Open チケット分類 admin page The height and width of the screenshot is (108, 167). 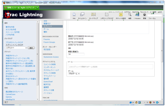(49, 90)
